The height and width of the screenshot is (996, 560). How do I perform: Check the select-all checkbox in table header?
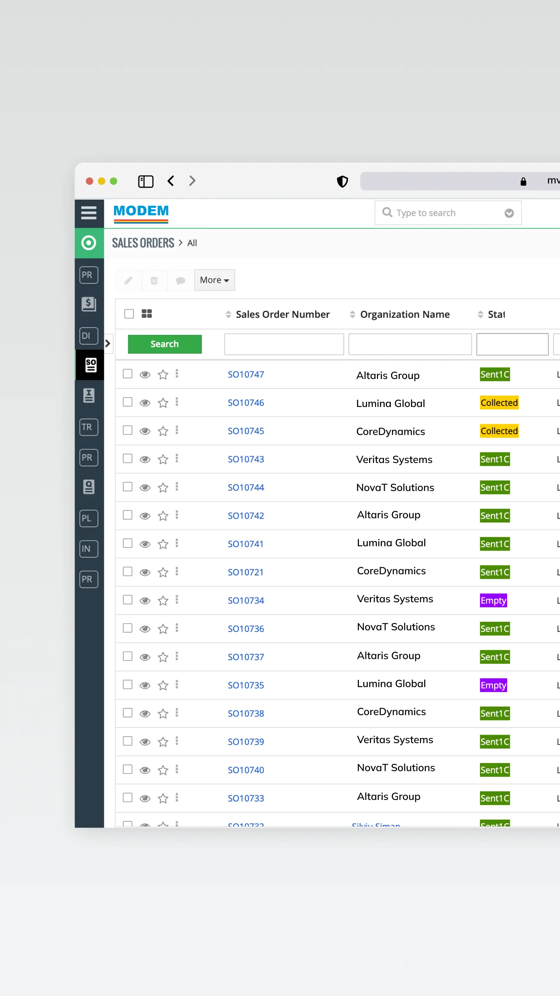(129, 314)
